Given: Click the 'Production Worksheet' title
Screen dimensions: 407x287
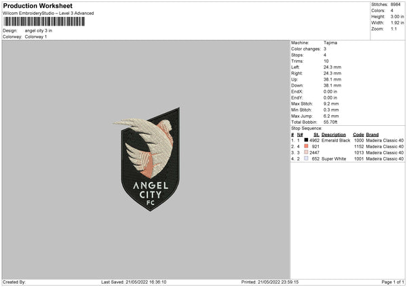Looking at the screenshot, I should [x=37, y=6].
